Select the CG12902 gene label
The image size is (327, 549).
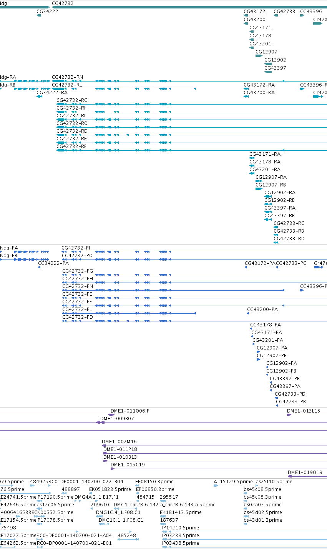(x=275, y=60)
